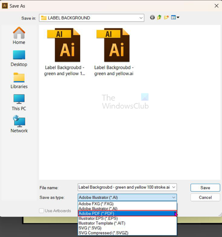Screen dimensions: 222x237
Task: Open the Network location in sidebar
Action: click(x=19, y=124)
